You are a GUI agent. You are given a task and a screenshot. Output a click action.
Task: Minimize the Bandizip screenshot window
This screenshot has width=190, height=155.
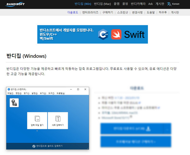71,89
